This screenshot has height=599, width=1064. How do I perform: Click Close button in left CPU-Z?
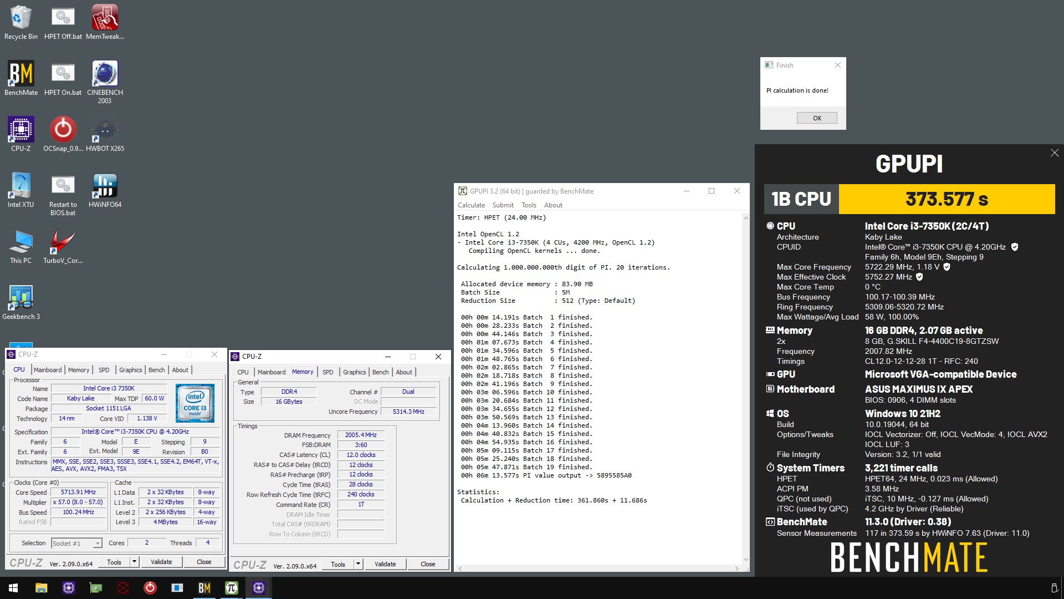pos(204,562)
